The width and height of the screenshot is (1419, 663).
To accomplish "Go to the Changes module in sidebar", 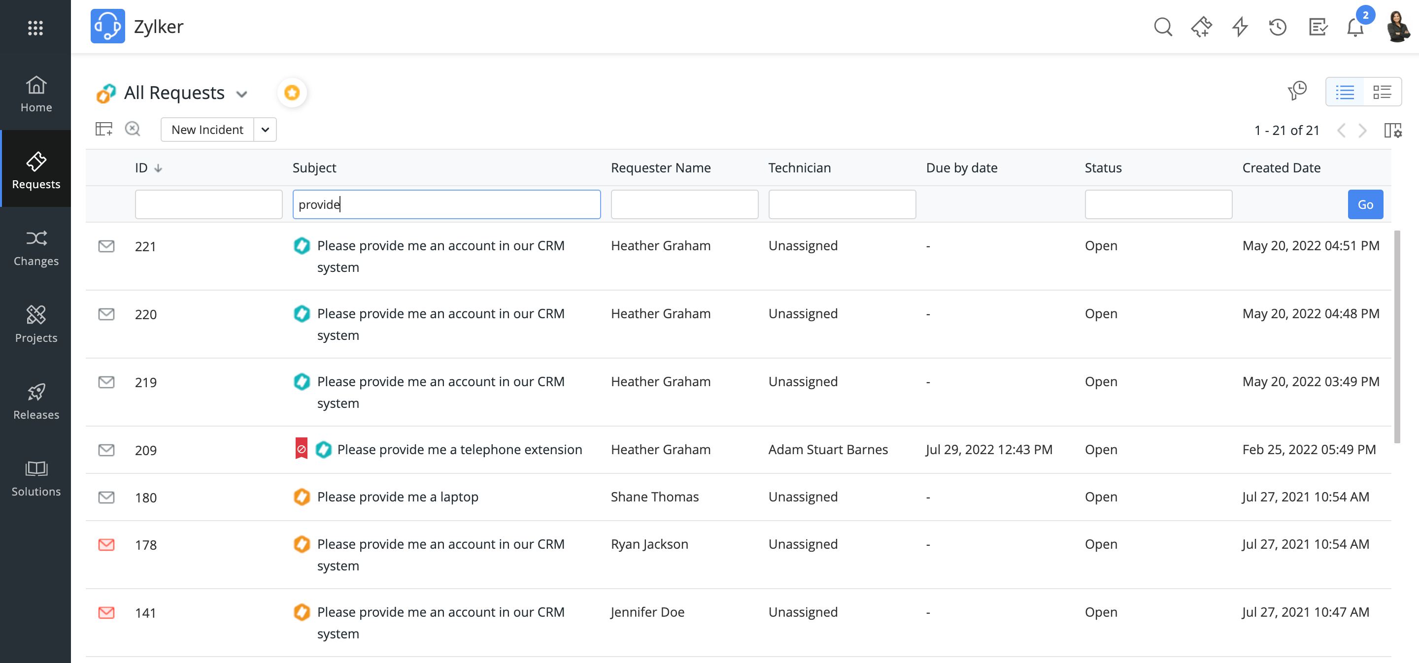I will [x=36, y=248].
